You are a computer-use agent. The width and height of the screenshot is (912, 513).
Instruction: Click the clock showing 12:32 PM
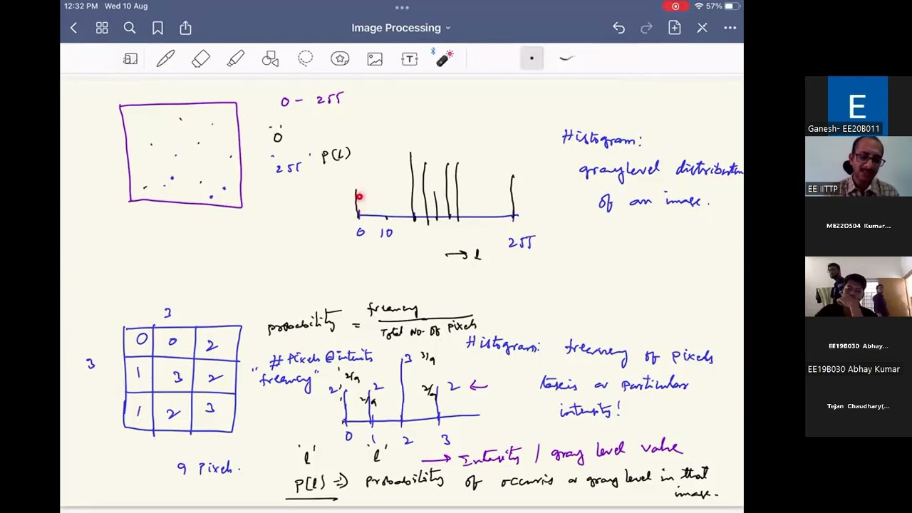[80, 6]
